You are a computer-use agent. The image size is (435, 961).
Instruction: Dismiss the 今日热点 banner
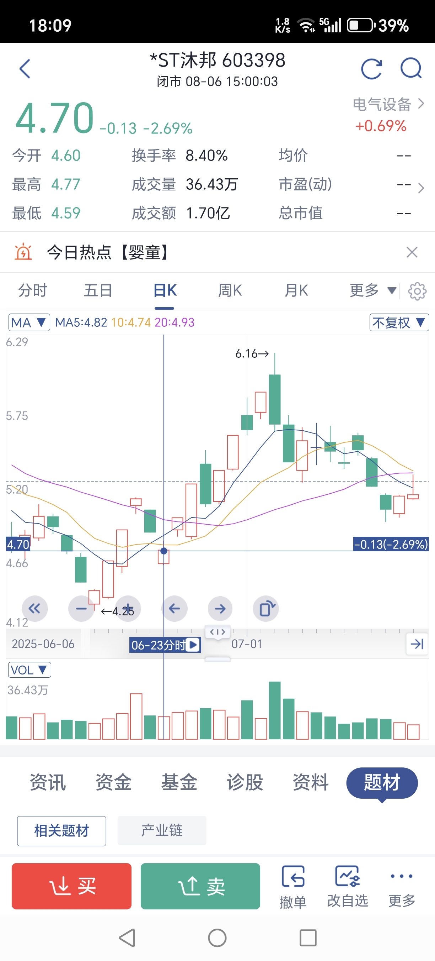[412, 252]
